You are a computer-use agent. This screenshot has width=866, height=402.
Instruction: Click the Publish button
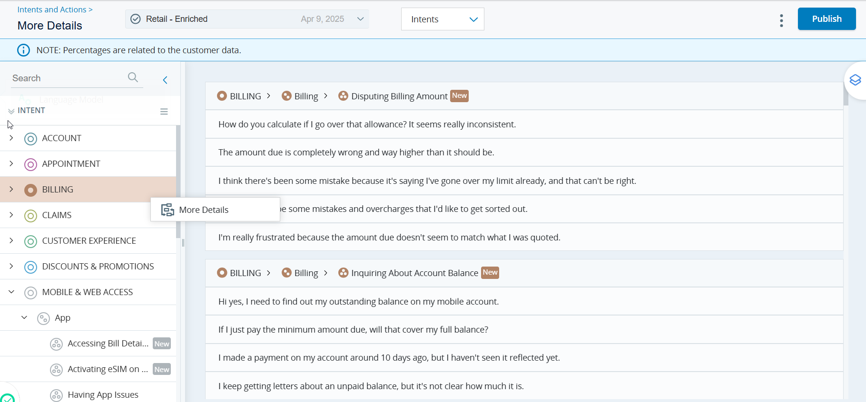827,19
